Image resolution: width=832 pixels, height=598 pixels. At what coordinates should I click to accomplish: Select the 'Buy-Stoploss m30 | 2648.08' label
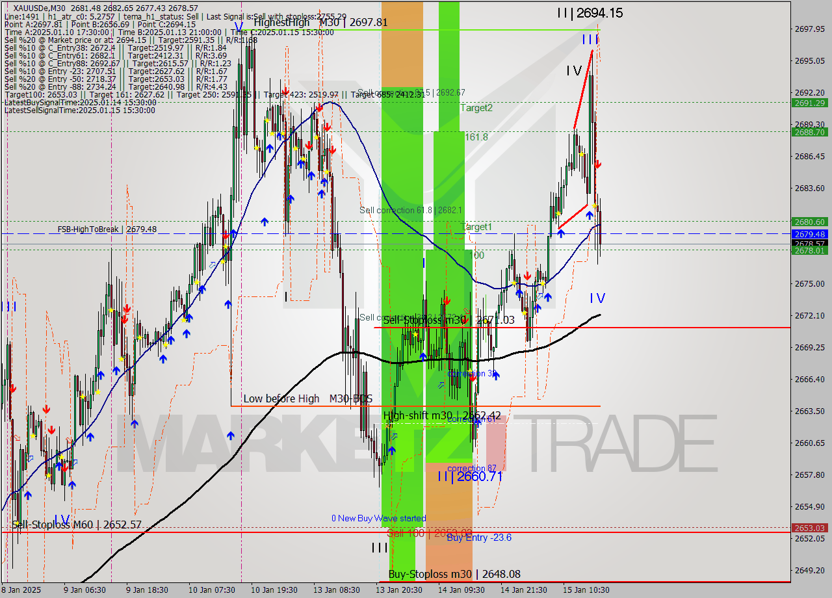pyautogui.click(x=454, y=574)
